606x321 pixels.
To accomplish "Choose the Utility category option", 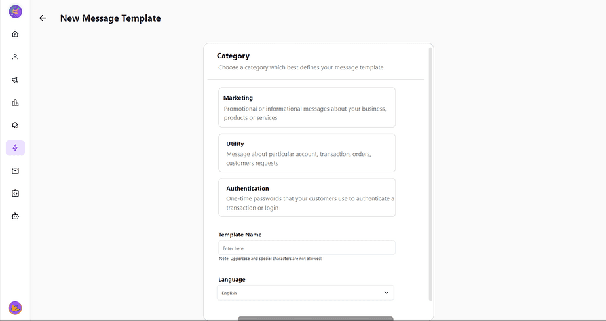I will point(307,153).
